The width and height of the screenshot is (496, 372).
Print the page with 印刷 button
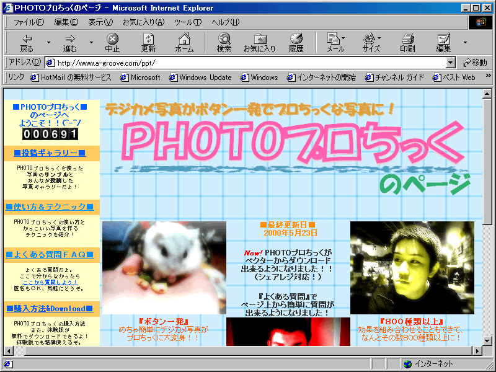click(x=407, y=43)
